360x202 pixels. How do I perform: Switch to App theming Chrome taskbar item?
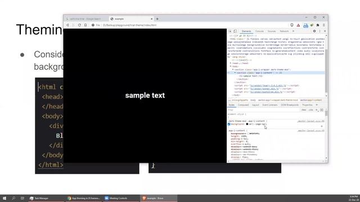click(x=84, y=198)
